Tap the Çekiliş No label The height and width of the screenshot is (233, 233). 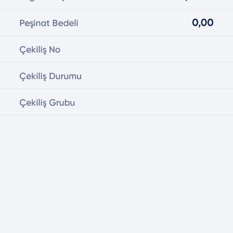(x=40, y=49)
